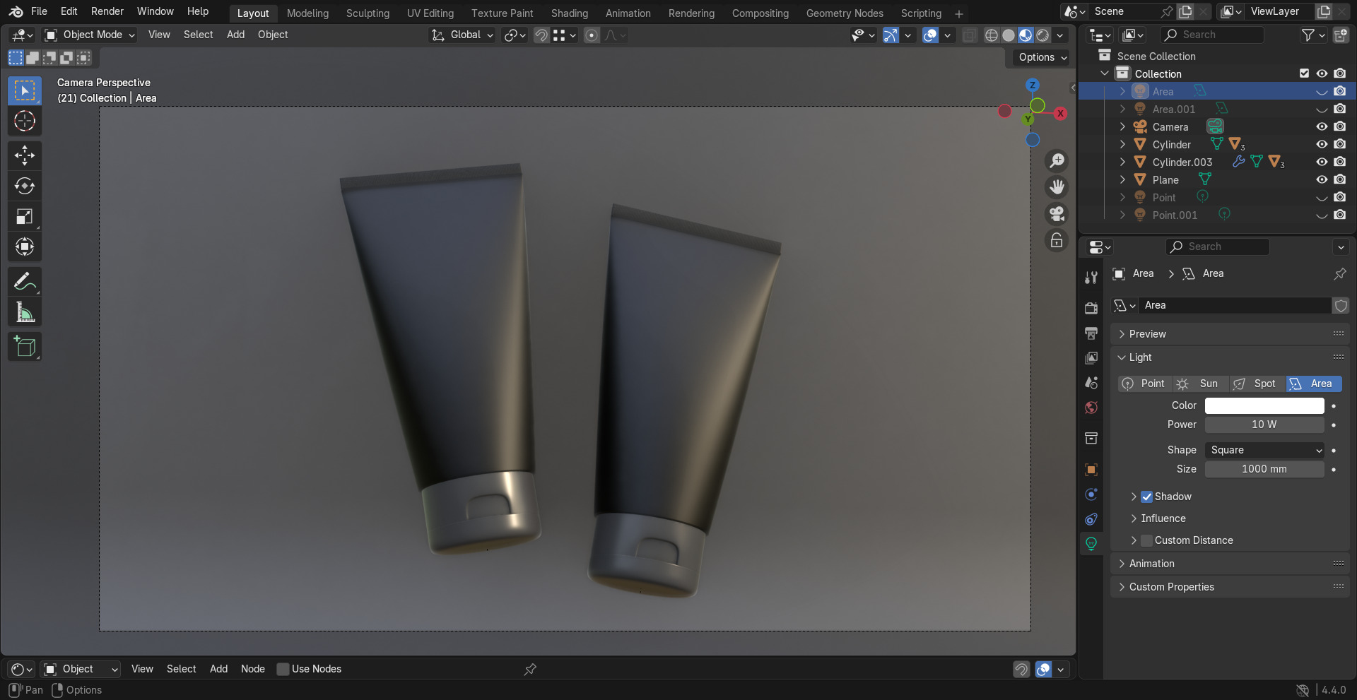Open the Object Mode dropdown
This screenshot has width=1357, height=700.
point(89,35)
